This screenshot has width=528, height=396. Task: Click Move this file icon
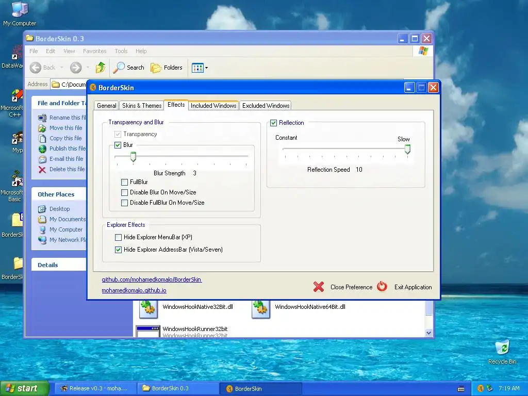coord(42,128)
